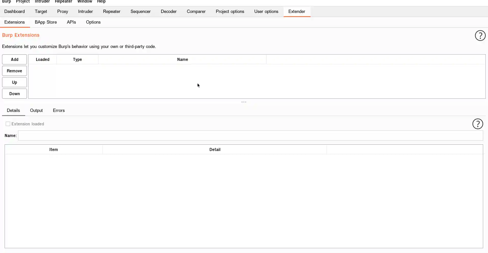Open the Help menu
The width and height of the screenshot is (488, 253).
point(101,2)
